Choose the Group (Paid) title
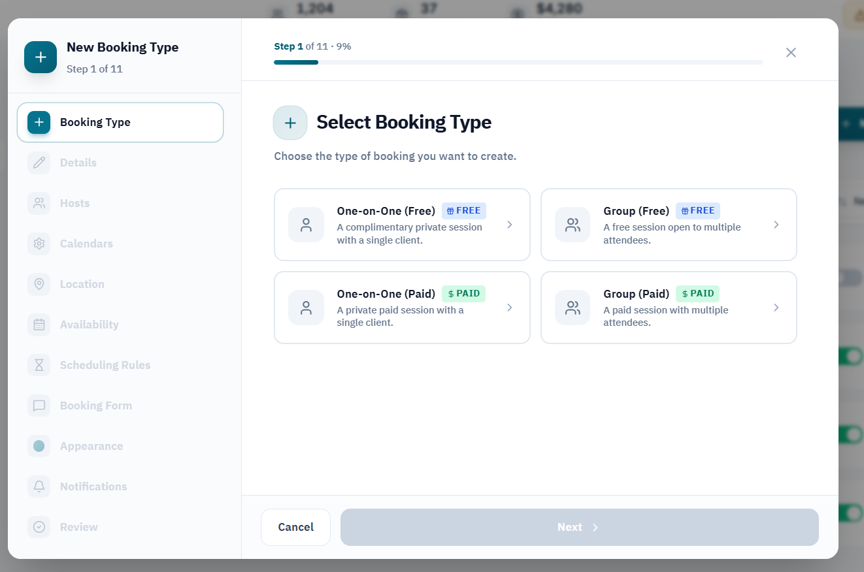 click(637, 294)
